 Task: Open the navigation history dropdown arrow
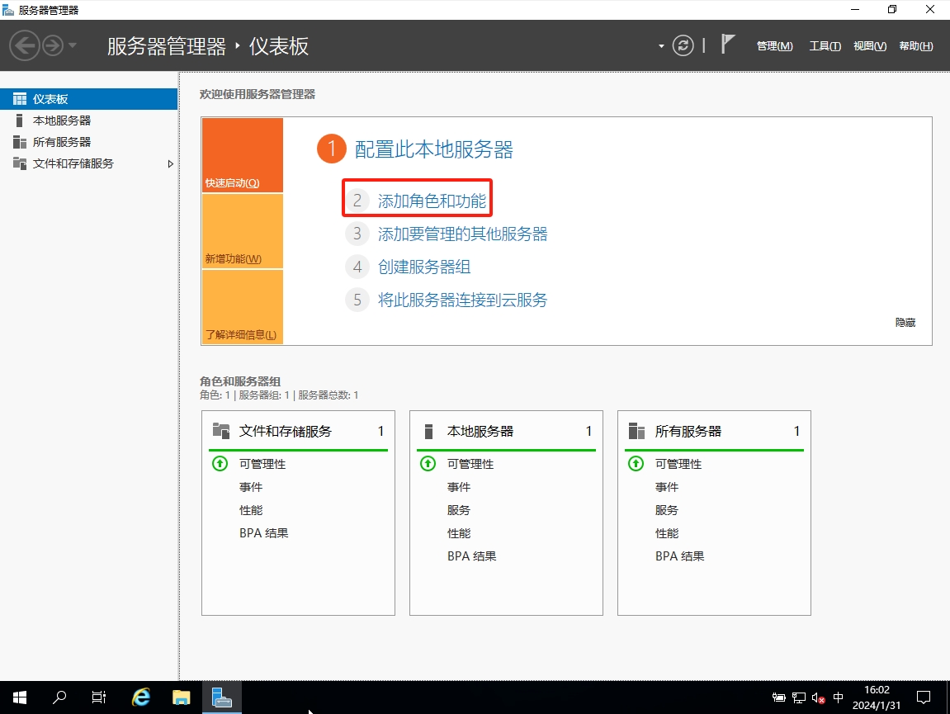tap(73, 45)
